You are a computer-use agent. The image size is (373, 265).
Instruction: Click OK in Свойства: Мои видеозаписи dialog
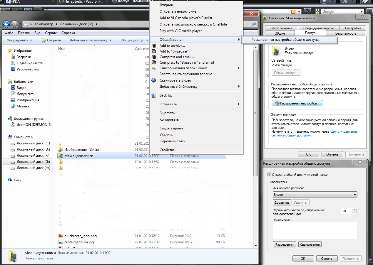[308, 154]
